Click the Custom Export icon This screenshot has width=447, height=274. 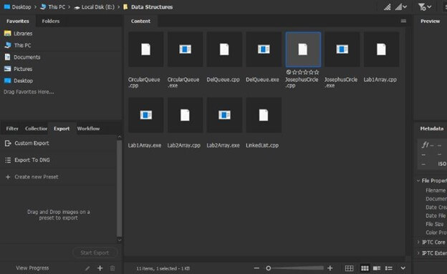coord(8,143)
